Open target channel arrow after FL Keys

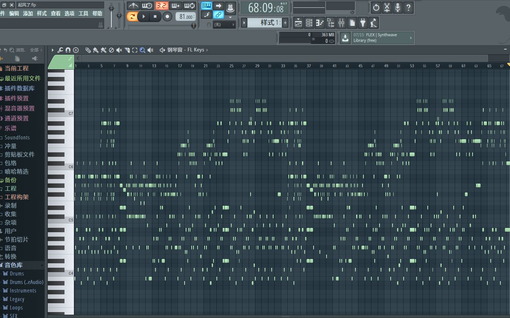point(207,50)
